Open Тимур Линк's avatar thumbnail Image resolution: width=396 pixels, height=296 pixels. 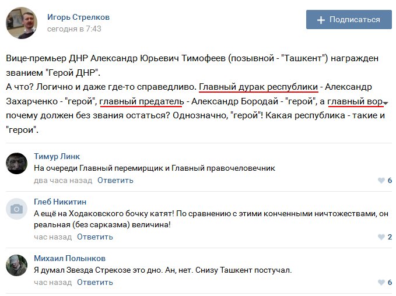(x=17, y=164)
